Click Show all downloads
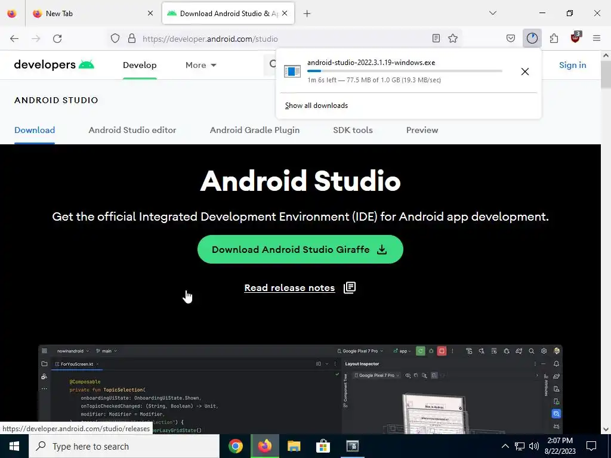 click(316, 106)
